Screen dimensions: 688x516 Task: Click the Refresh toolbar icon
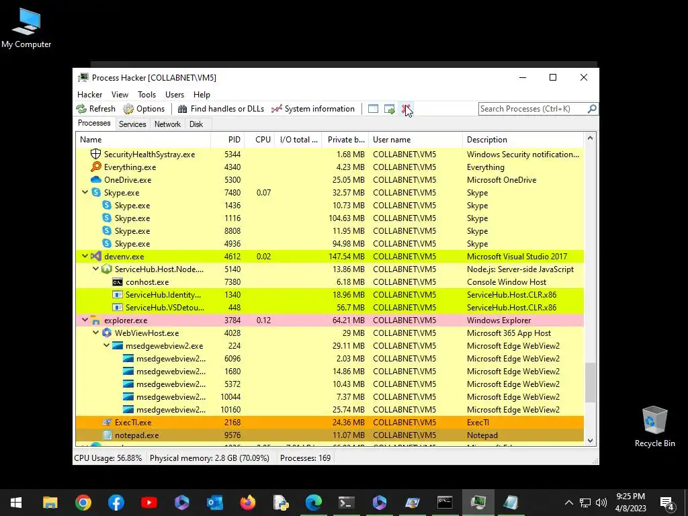[x=81, y=109]
